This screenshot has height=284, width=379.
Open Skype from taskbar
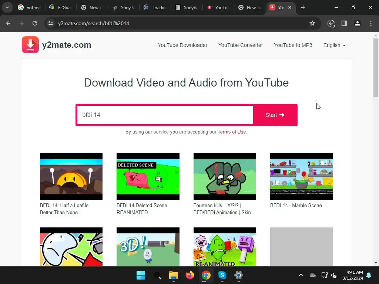coord(222,275)
